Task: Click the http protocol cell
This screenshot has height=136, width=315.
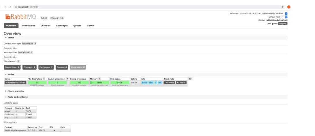Action: 9,117
